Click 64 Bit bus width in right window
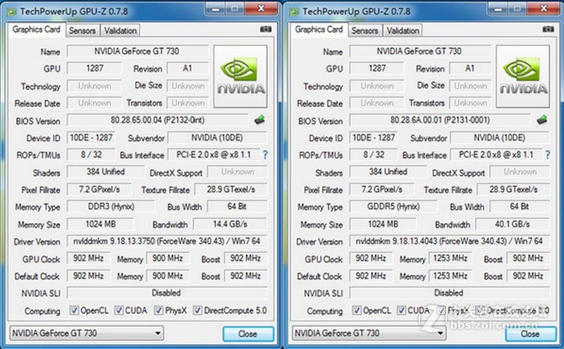The width and height of the screenshot is (564, 349). 520,207
